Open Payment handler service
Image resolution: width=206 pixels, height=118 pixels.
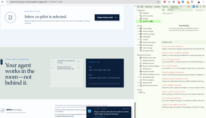pyautogui.click(x=148, y=72)
